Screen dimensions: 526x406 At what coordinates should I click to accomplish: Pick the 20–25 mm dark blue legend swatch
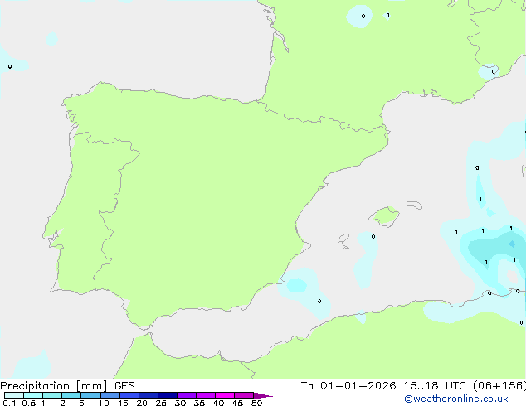[148, 395]
